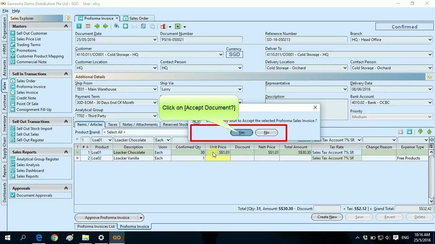Open the Approve Proforma Invoice arrow dropdown

(141, 218)
